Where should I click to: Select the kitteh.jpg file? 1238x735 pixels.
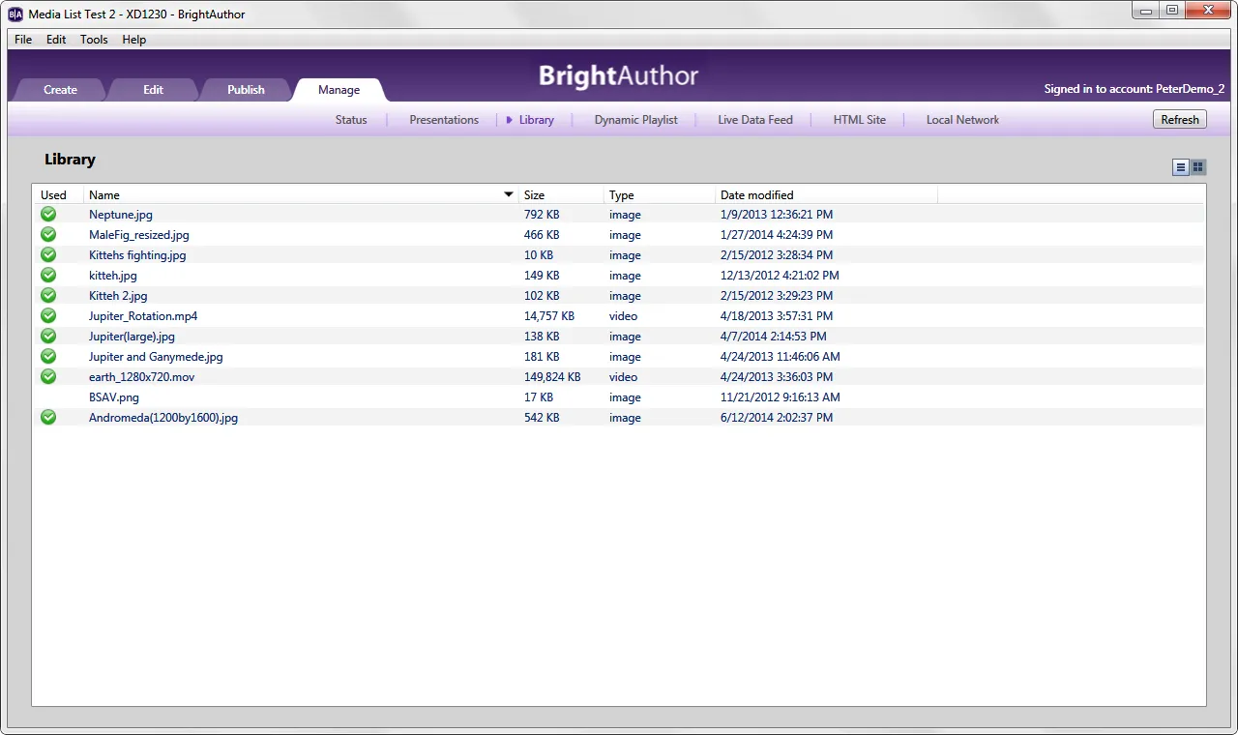(x=113, y=276)
